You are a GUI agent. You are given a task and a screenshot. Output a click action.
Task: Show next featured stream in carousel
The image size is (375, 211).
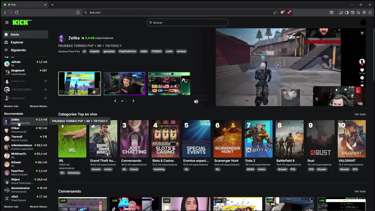point(133,101)
